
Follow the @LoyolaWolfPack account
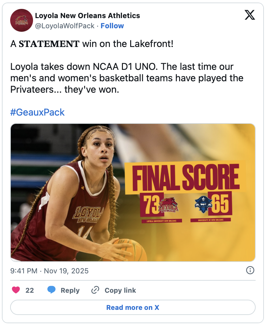(x=112, y=26)
